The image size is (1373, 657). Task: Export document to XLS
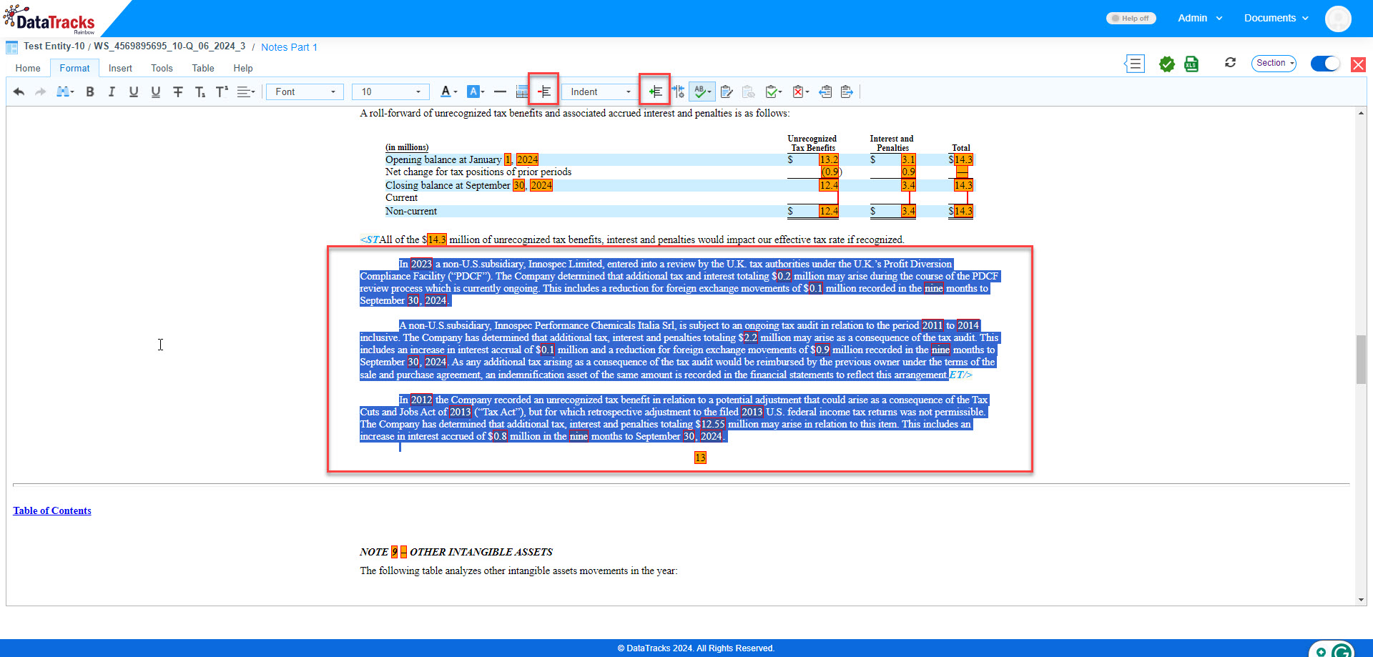[x=1191, y=64]
